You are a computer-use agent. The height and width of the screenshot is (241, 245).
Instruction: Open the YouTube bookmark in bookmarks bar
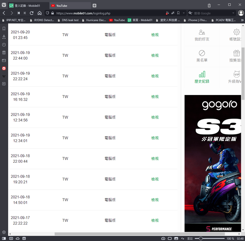click(x=117, y=20)
